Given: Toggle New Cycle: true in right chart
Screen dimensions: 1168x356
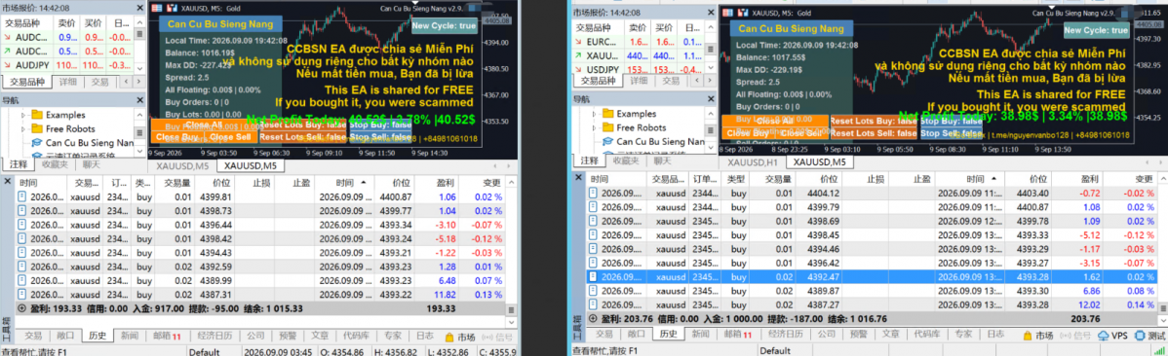Looking at the screenshot, I should click(x=1096, y=30).
